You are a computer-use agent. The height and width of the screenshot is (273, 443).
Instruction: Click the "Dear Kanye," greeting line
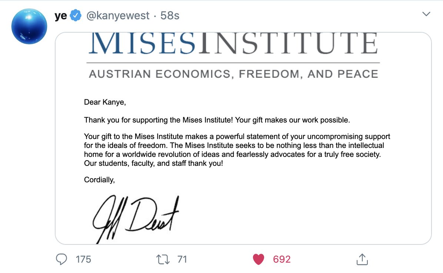(105, 102)
